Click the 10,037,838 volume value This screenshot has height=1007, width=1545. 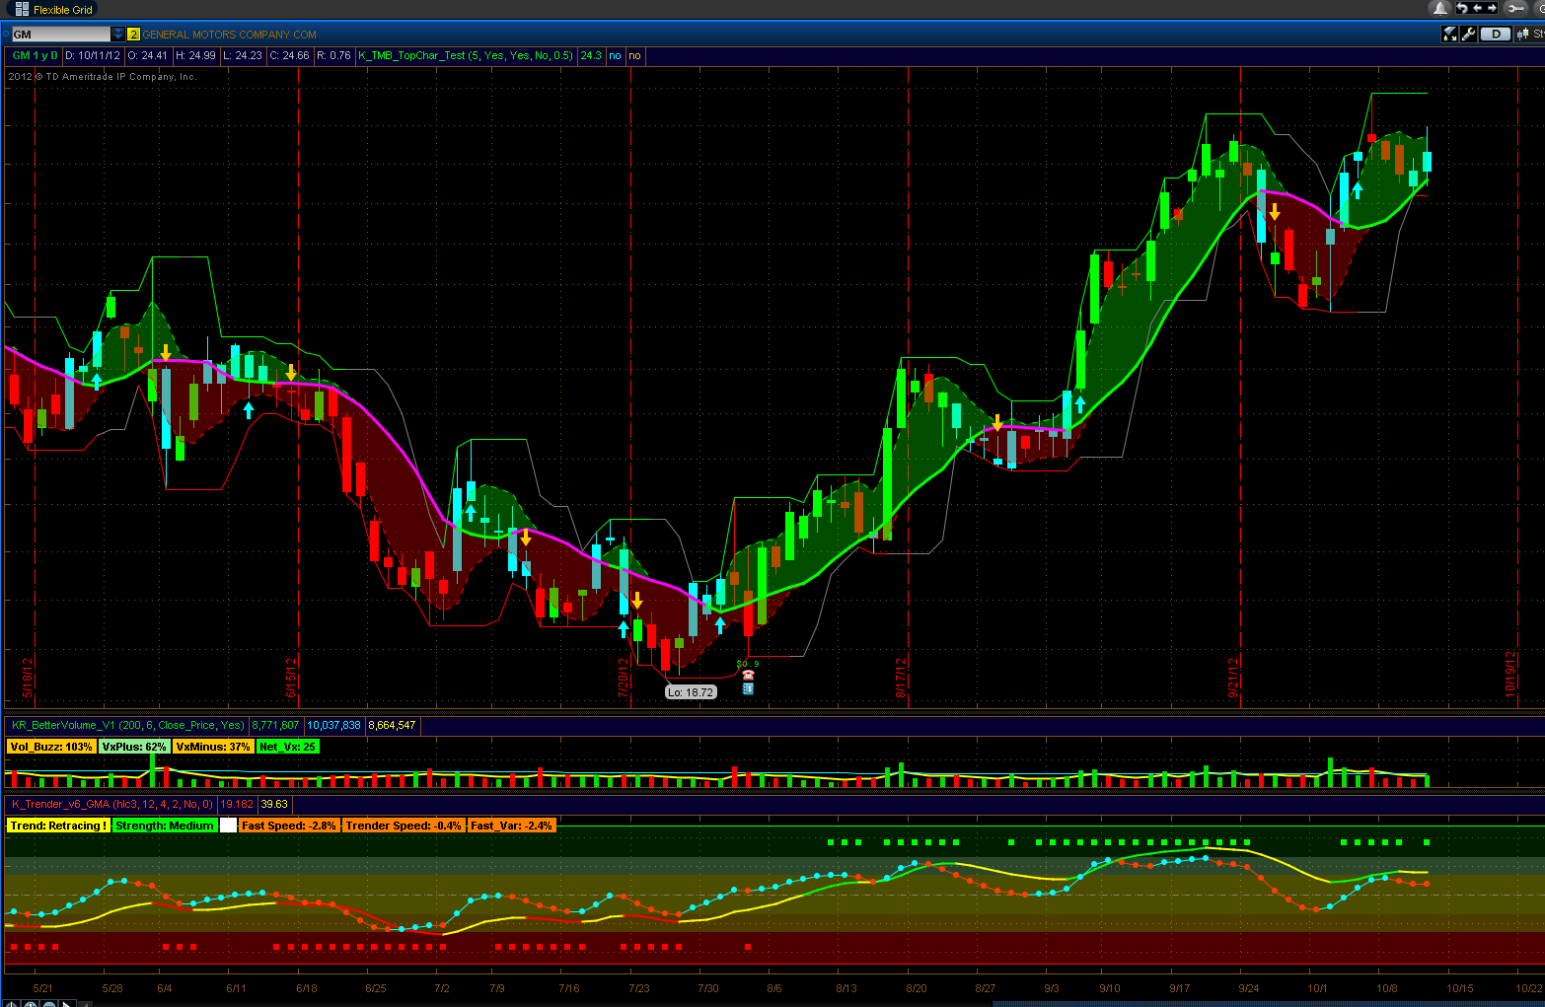click(333, 725)
